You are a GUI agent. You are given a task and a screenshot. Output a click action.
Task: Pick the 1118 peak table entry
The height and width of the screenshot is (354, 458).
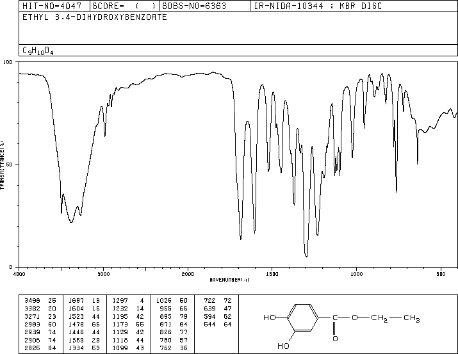(x=120, y=341)
